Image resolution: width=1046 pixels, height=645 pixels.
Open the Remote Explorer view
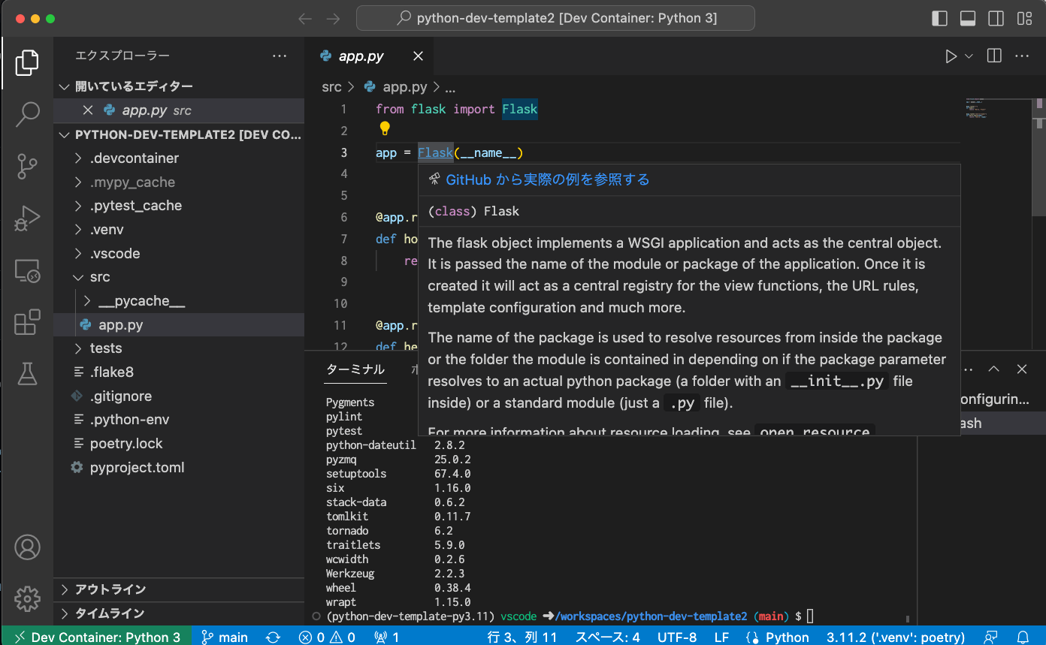27,270
